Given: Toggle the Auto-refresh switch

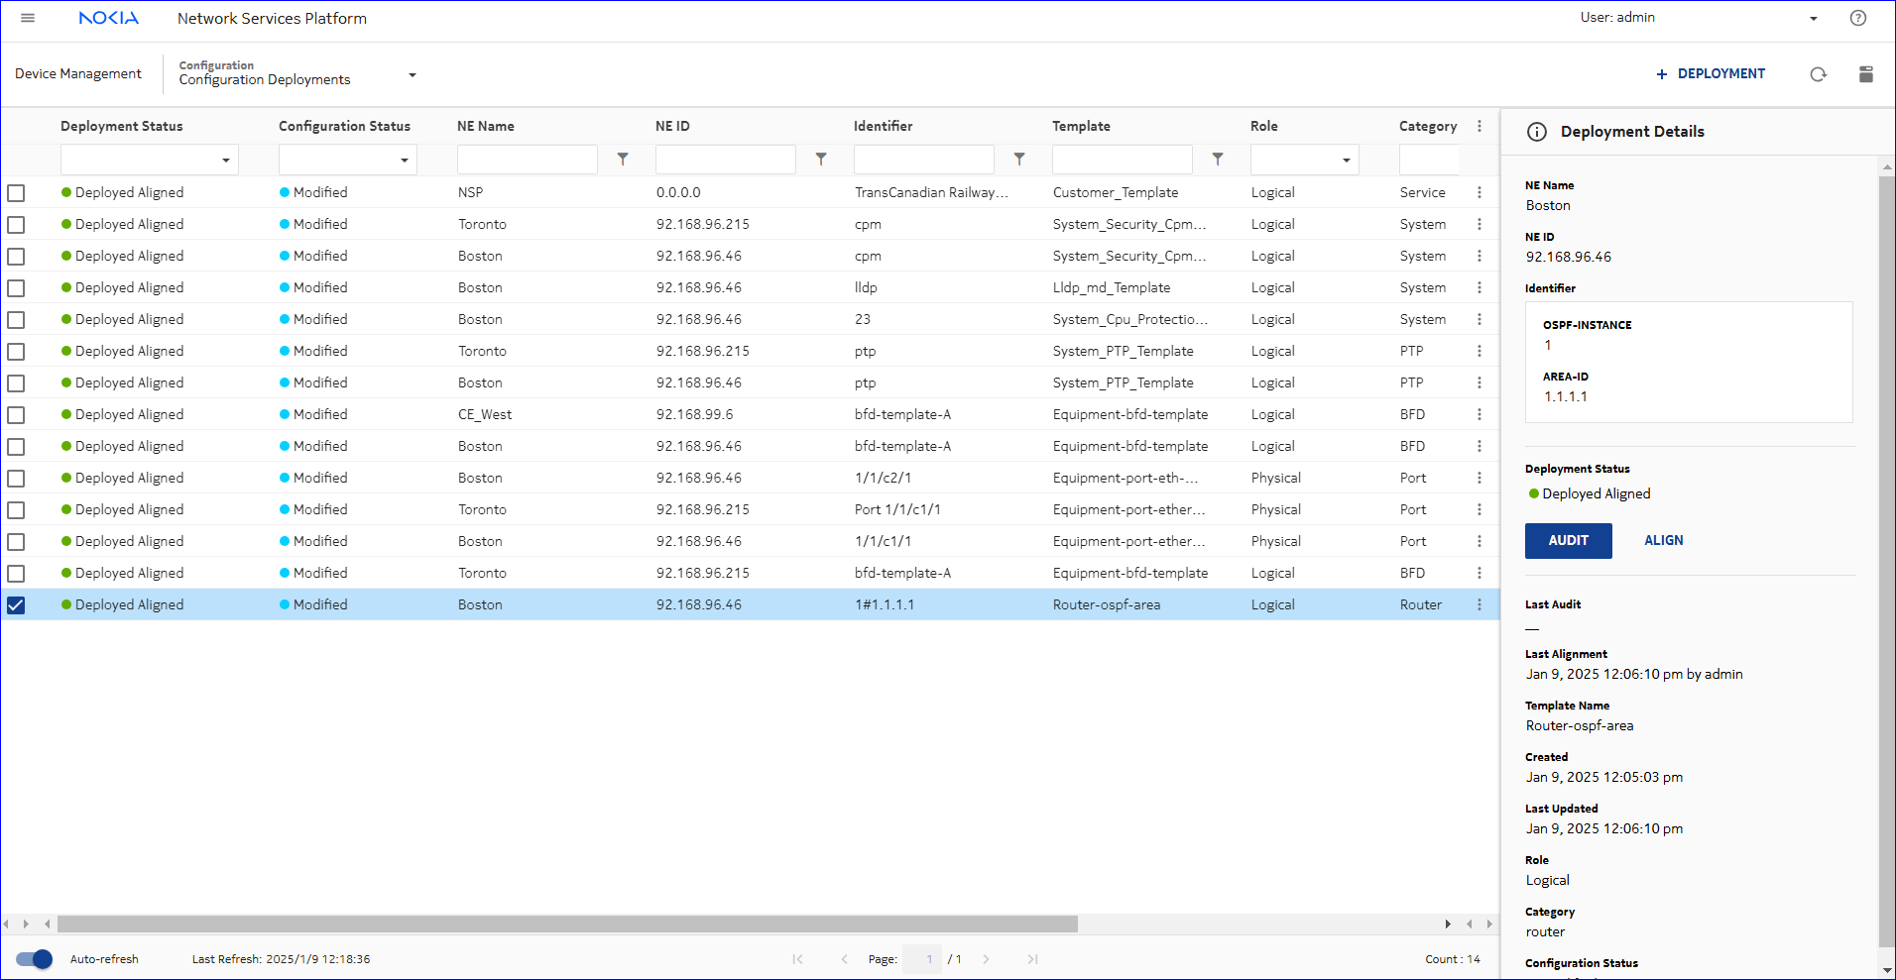Looking at the screenshot, I should coord(35,959).
